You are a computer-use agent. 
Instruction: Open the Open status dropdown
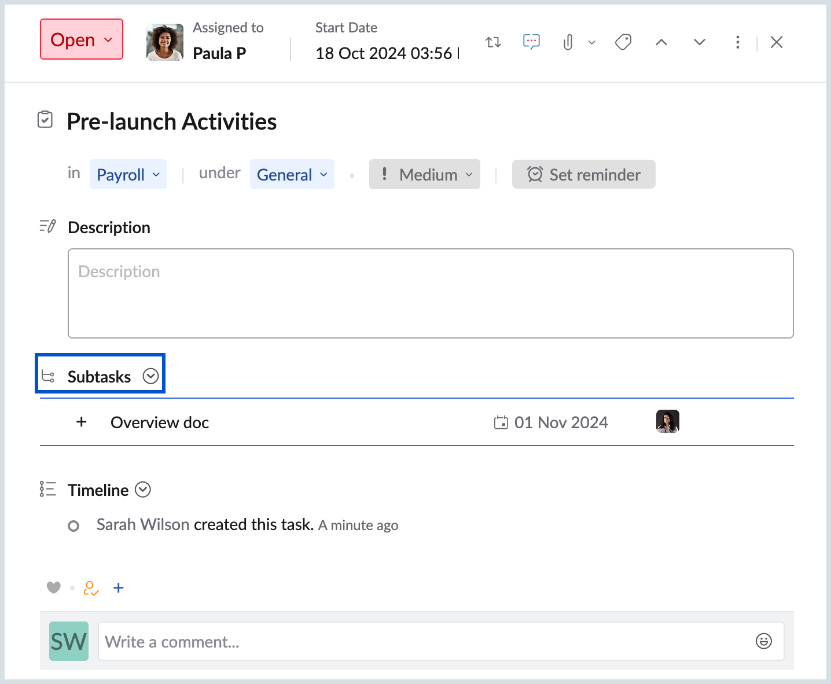(82, 39)
